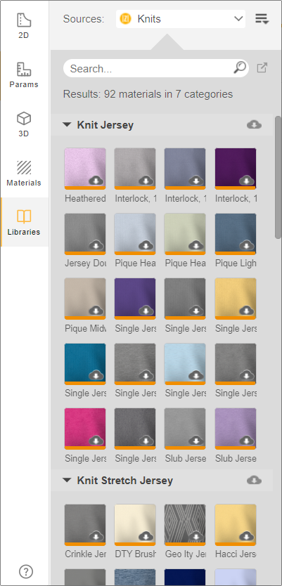Click the panel's vertical scrollbar
Screen dimensions: 282x586
278,178
